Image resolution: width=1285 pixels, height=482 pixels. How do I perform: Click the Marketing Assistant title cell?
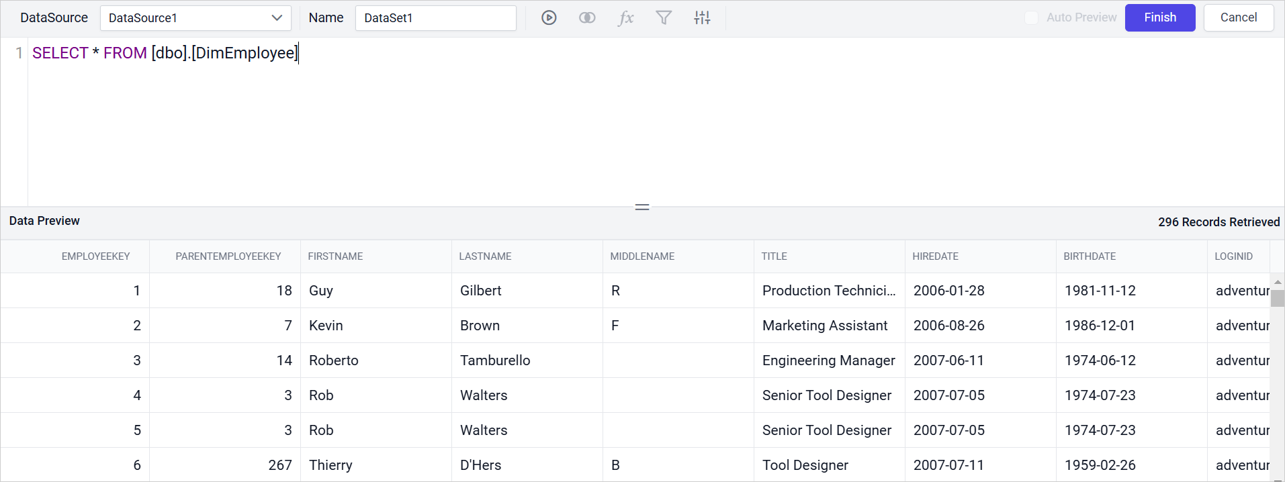pyautogui.click(x=825, y=326)
